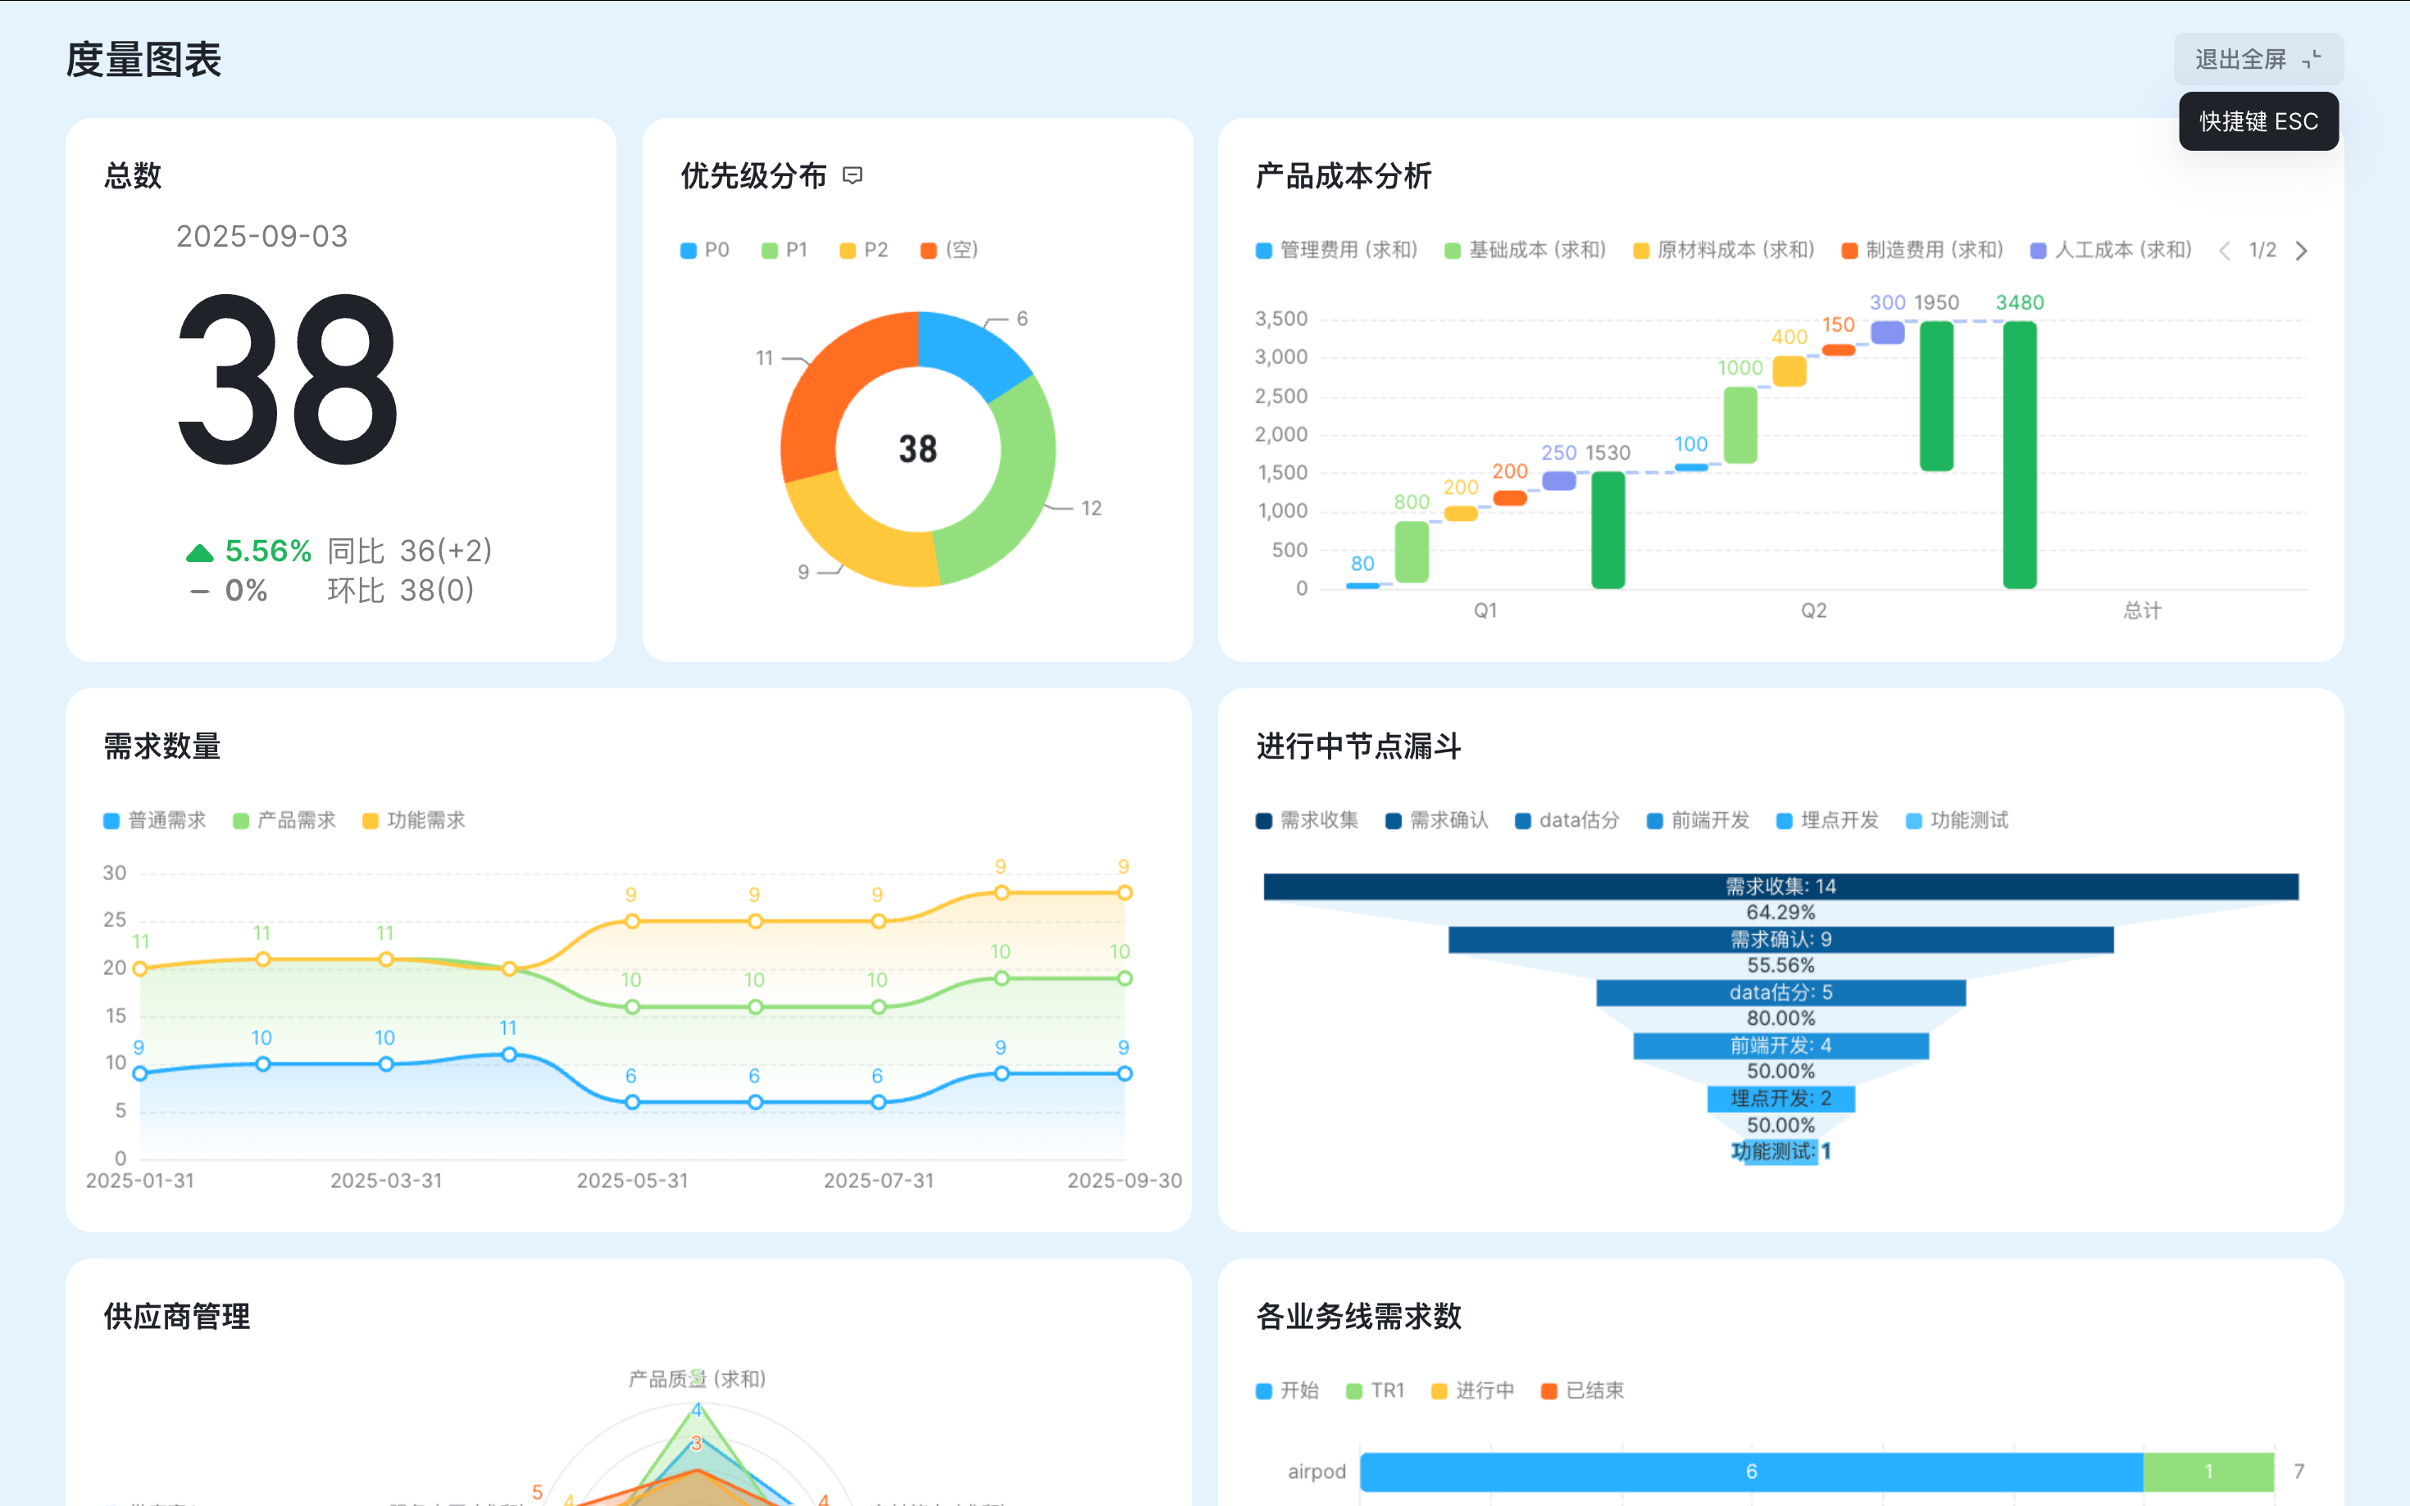This screenshot has height=1506, width=2410.
Task: Click the funnel conversion rate 80.00%
Action: click(1781, 1019)
